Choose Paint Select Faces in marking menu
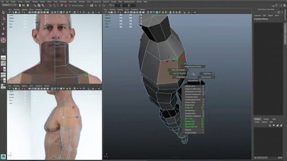The width and height of the screenshot is (287, 161). [x=178, y=70]
